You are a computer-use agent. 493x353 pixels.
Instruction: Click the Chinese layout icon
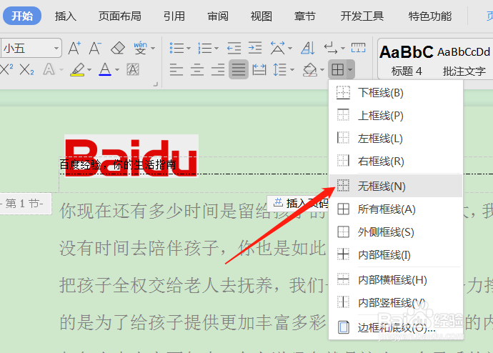coord(277,48)
